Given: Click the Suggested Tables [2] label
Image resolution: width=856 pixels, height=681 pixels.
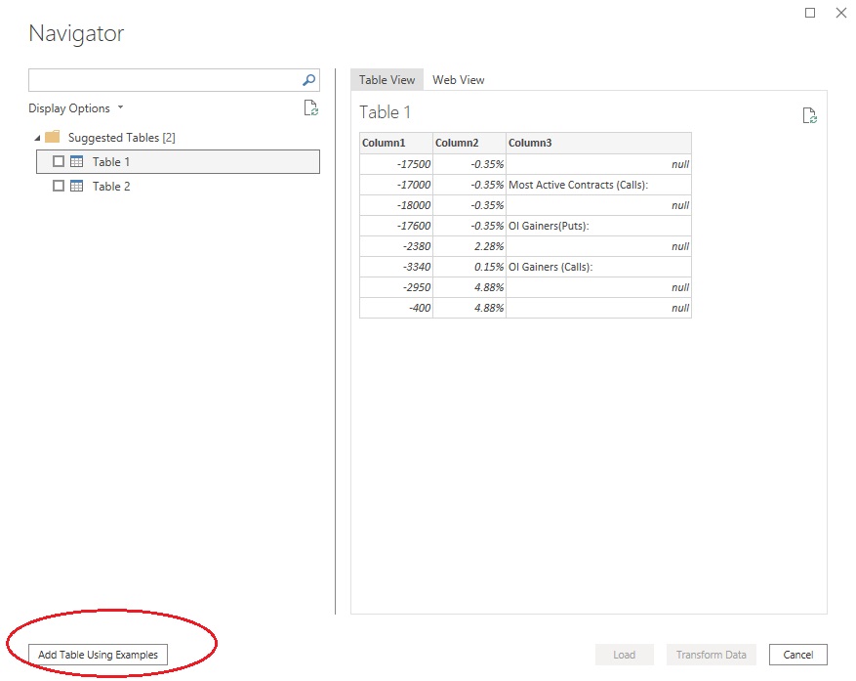Looking at the screenshot, I should tap(122, 137).
